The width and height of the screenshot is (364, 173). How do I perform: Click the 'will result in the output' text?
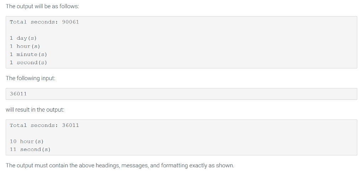click(x=35, y=110)
